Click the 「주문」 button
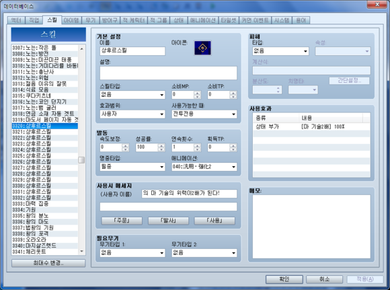This screenshot has width=390, height=290. coord(122,221)
